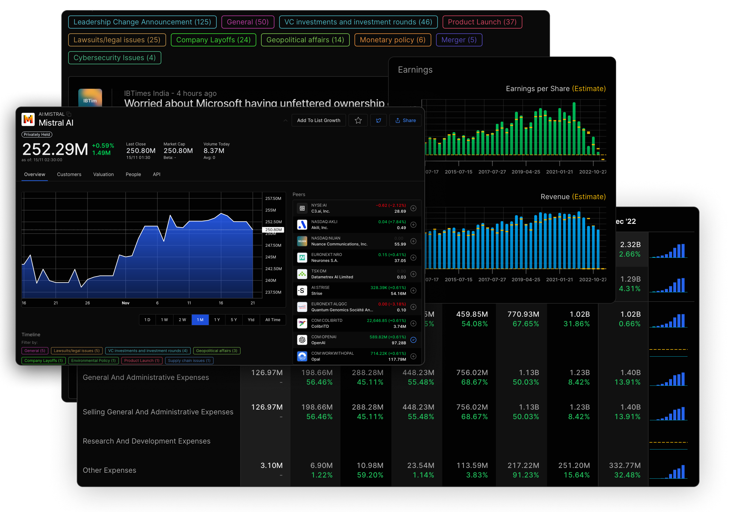
Task: Filter timeline by Company Layoffs (1)
Action: (44, 360)
